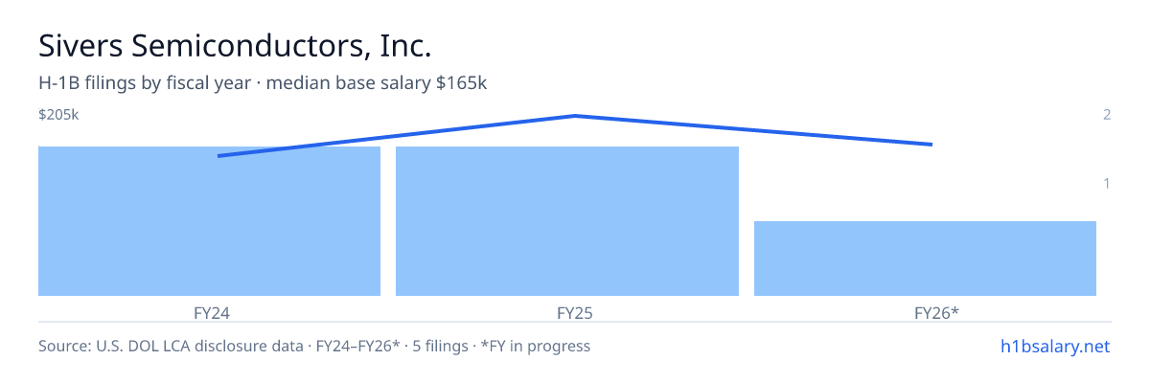The image size is (1150, 383).
Task: Click the filings axis label "1"
Action: tap(1107, 183)
